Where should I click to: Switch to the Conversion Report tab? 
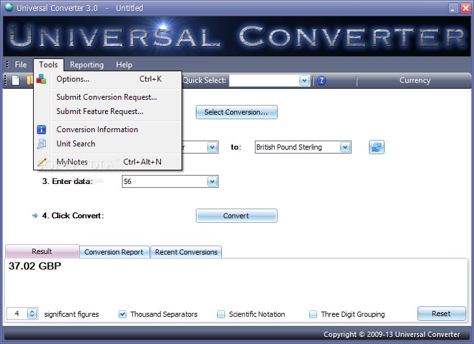(114, 252)
